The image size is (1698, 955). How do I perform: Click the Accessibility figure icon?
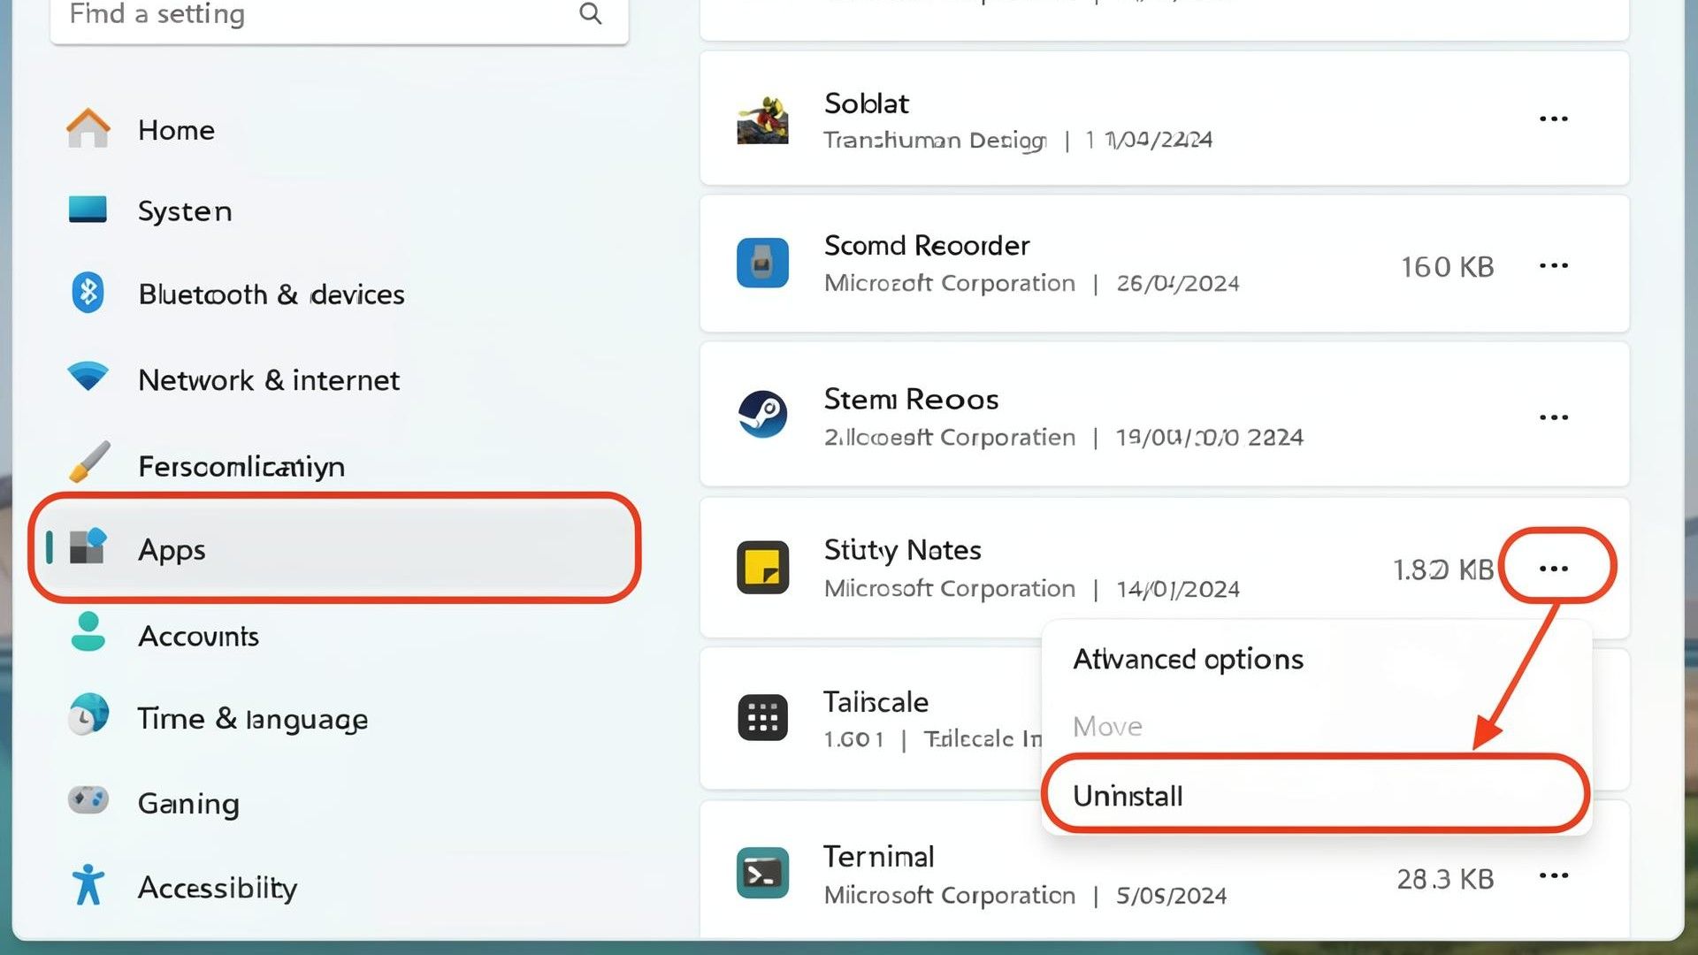coord(88,884)
